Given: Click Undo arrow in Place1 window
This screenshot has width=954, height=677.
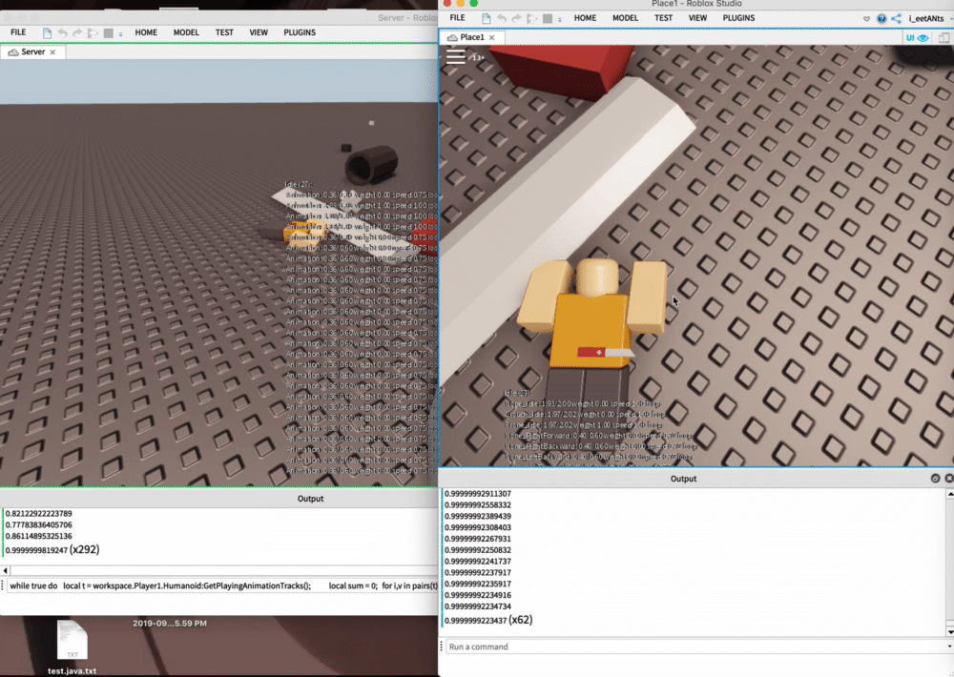Looking at the screenshot, I should click(x=502, y=18).
